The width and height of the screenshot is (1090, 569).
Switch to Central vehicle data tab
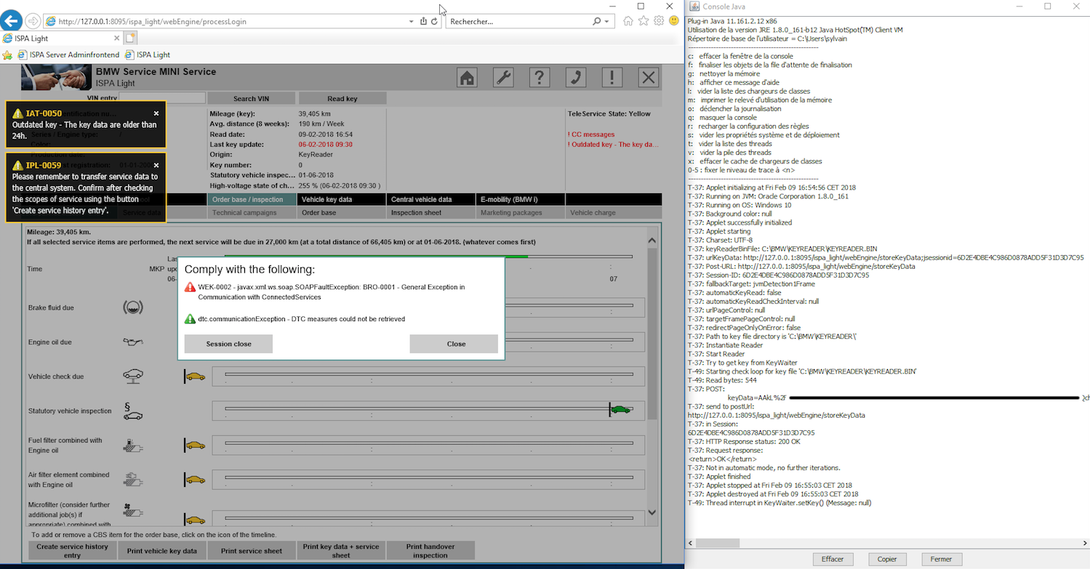tap(430, 199)
